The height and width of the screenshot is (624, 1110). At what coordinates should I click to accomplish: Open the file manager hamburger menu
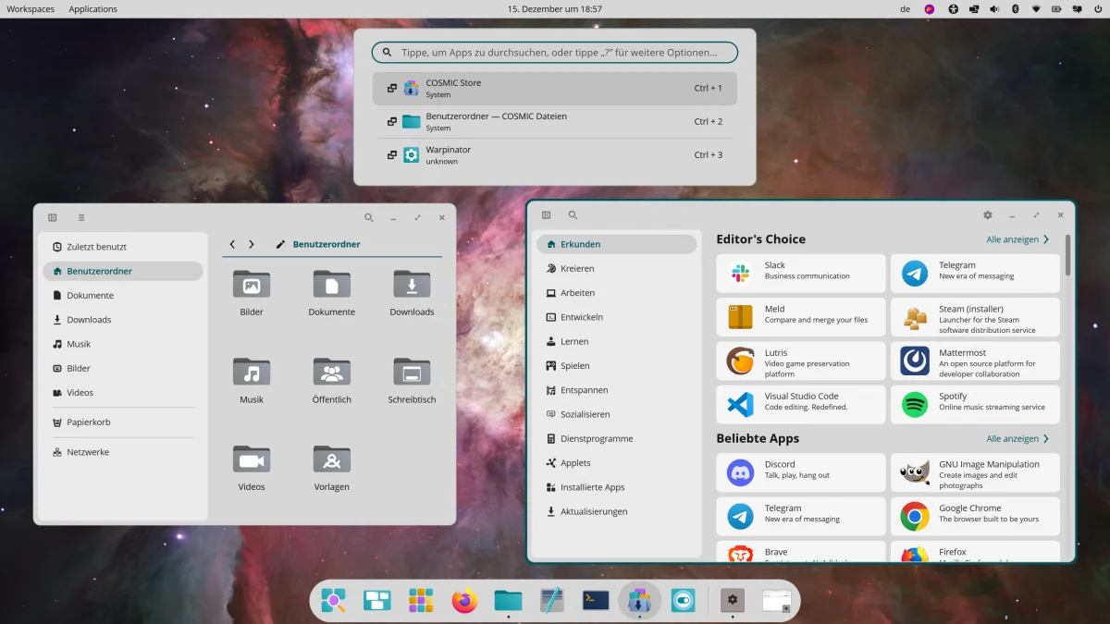click(81, 218)
